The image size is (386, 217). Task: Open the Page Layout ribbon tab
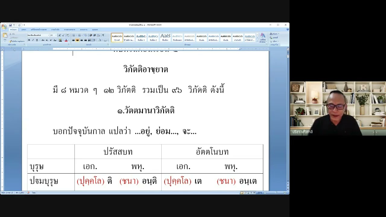39,30
